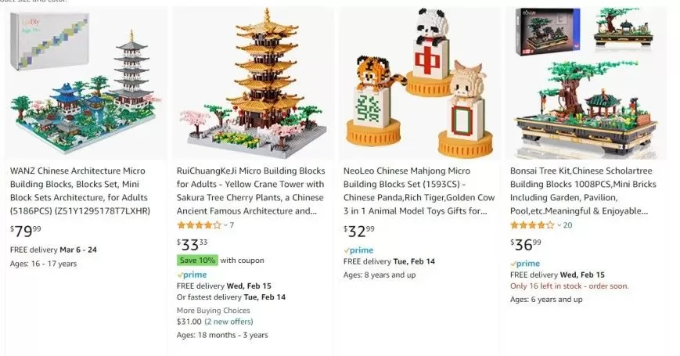Open the Mahjong animal blocks product image

point(419,83)
